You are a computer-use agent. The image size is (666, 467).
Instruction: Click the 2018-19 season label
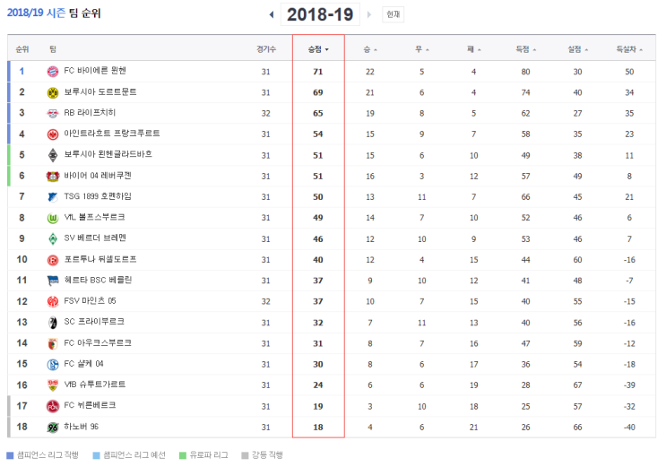[x=320, y=14]
